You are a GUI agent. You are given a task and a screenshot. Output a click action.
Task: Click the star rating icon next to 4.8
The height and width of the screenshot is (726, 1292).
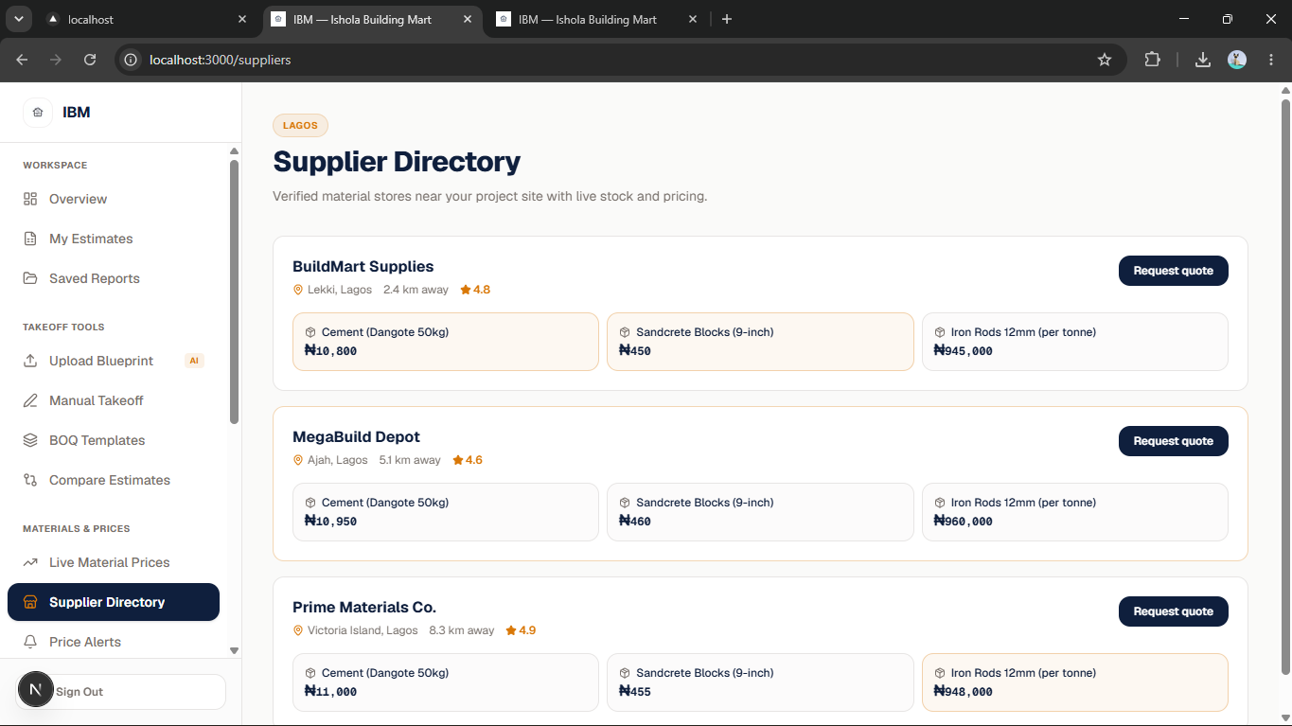pos(465,290)
